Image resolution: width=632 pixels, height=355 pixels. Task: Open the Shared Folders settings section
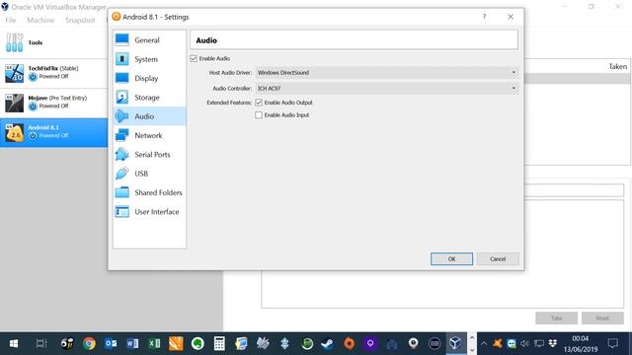pyautogui.click(x=149, y=192)
